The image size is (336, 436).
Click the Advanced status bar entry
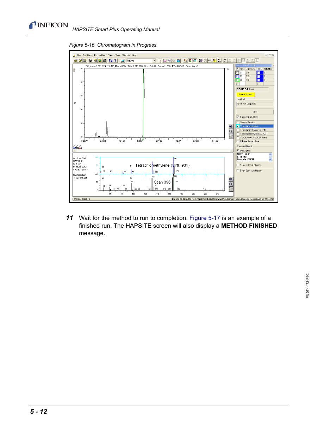click(269, 199)
